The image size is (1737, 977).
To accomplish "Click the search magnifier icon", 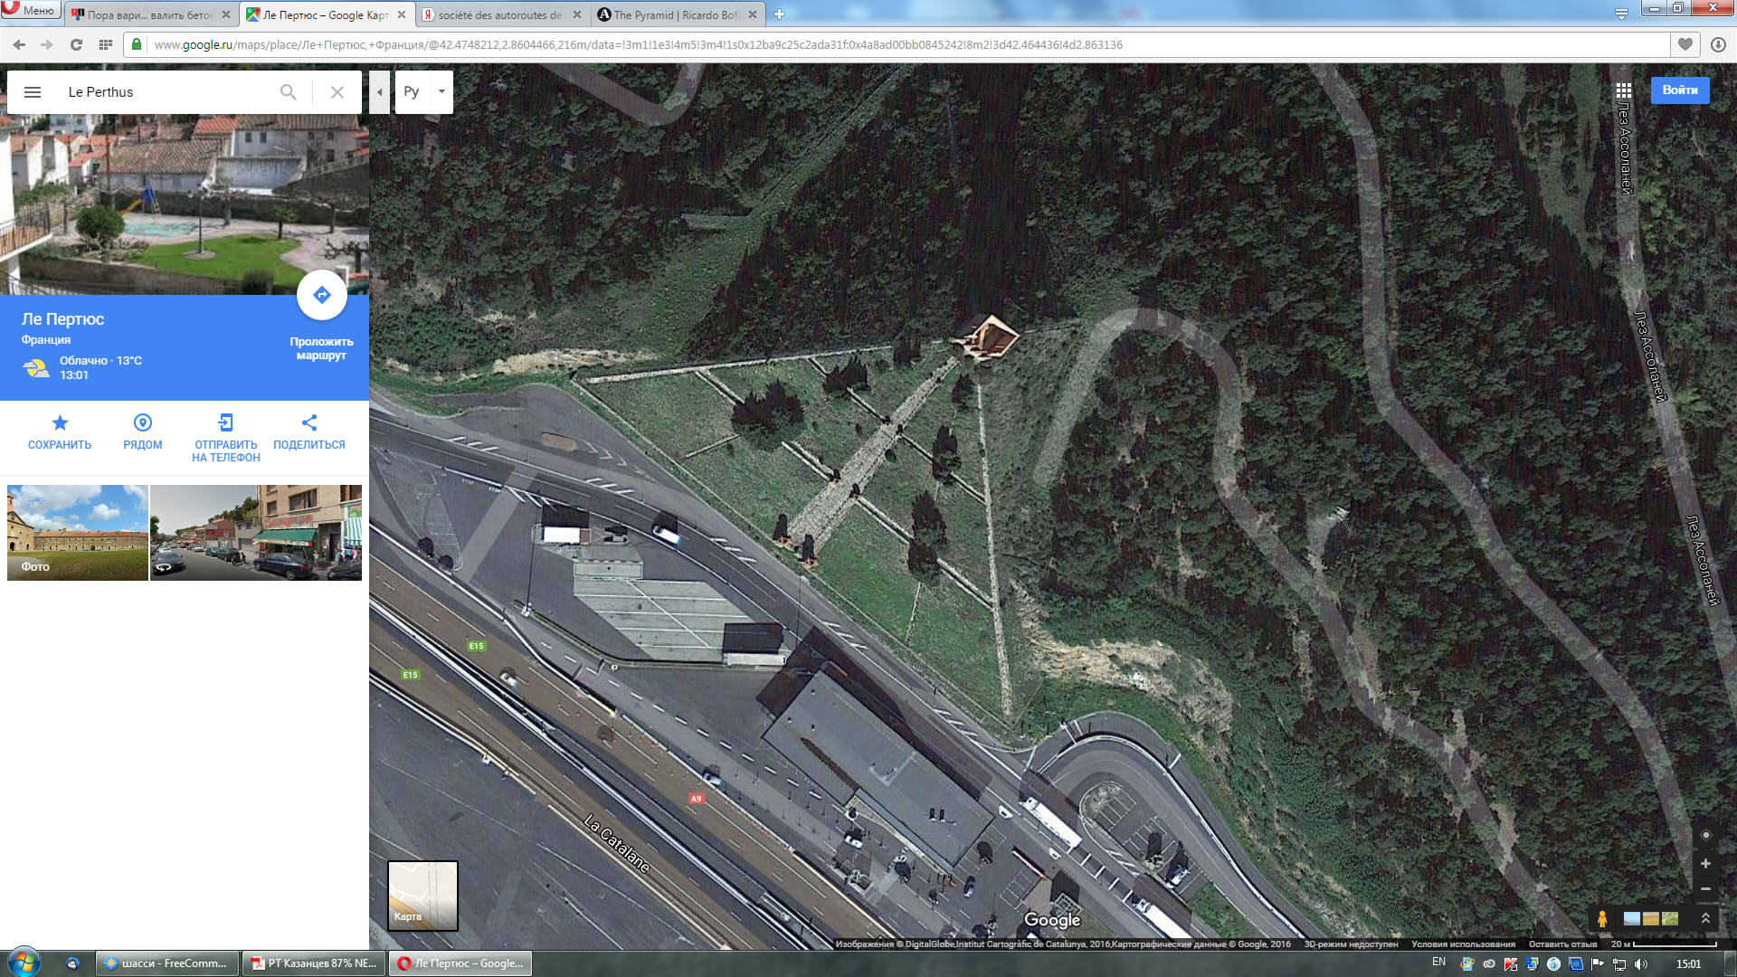I will [x=288, y=92].
